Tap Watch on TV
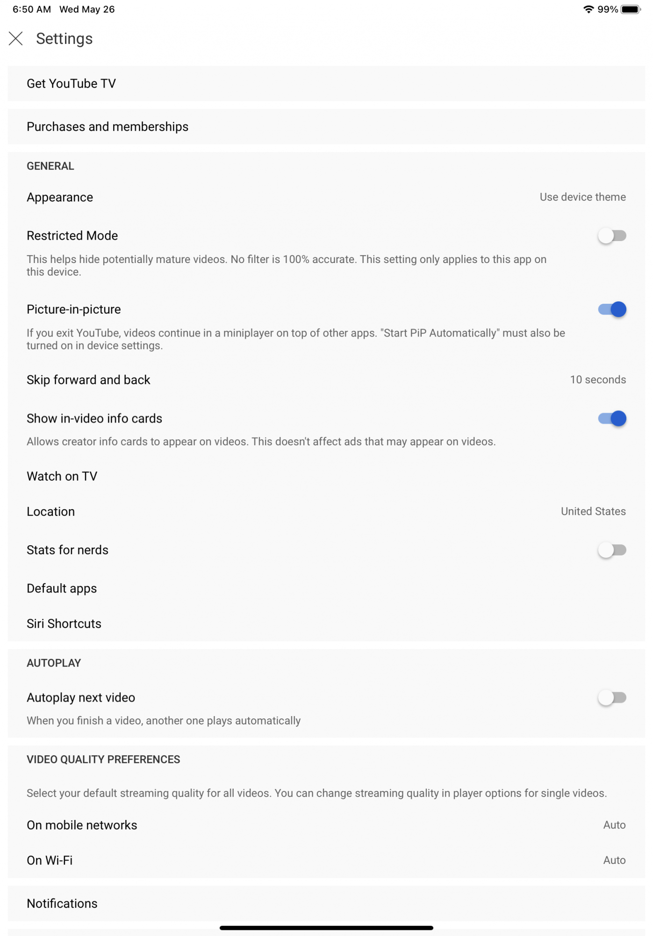Viewport: 653px width, 936px height. click(326, 476)
